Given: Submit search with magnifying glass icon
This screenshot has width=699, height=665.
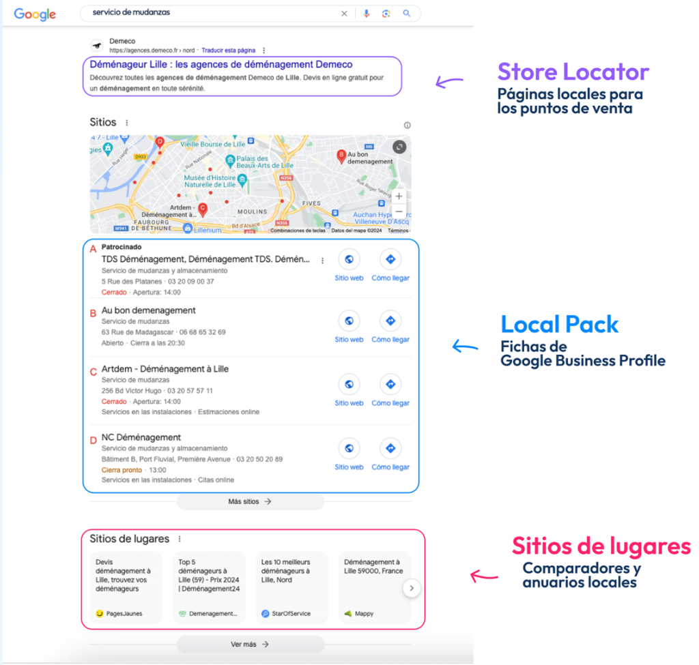Looking at the screenshot, I should tap(407, 14).
